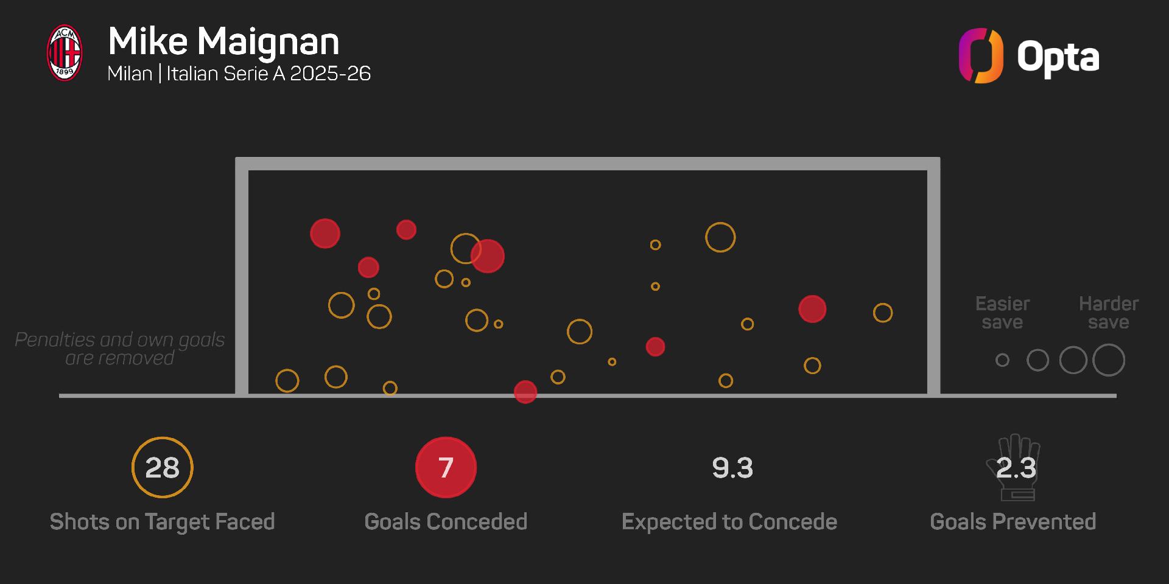Screen dimensions: 1169x584
Task: Select the largest legend circle for harder saves
Action: click(x=1108, y=360)
